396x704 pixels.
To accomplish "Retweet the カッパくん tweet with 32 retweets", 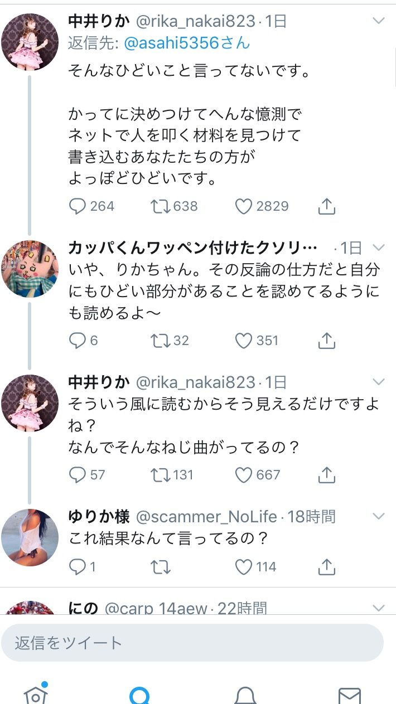I will click(x=161, y=341).
